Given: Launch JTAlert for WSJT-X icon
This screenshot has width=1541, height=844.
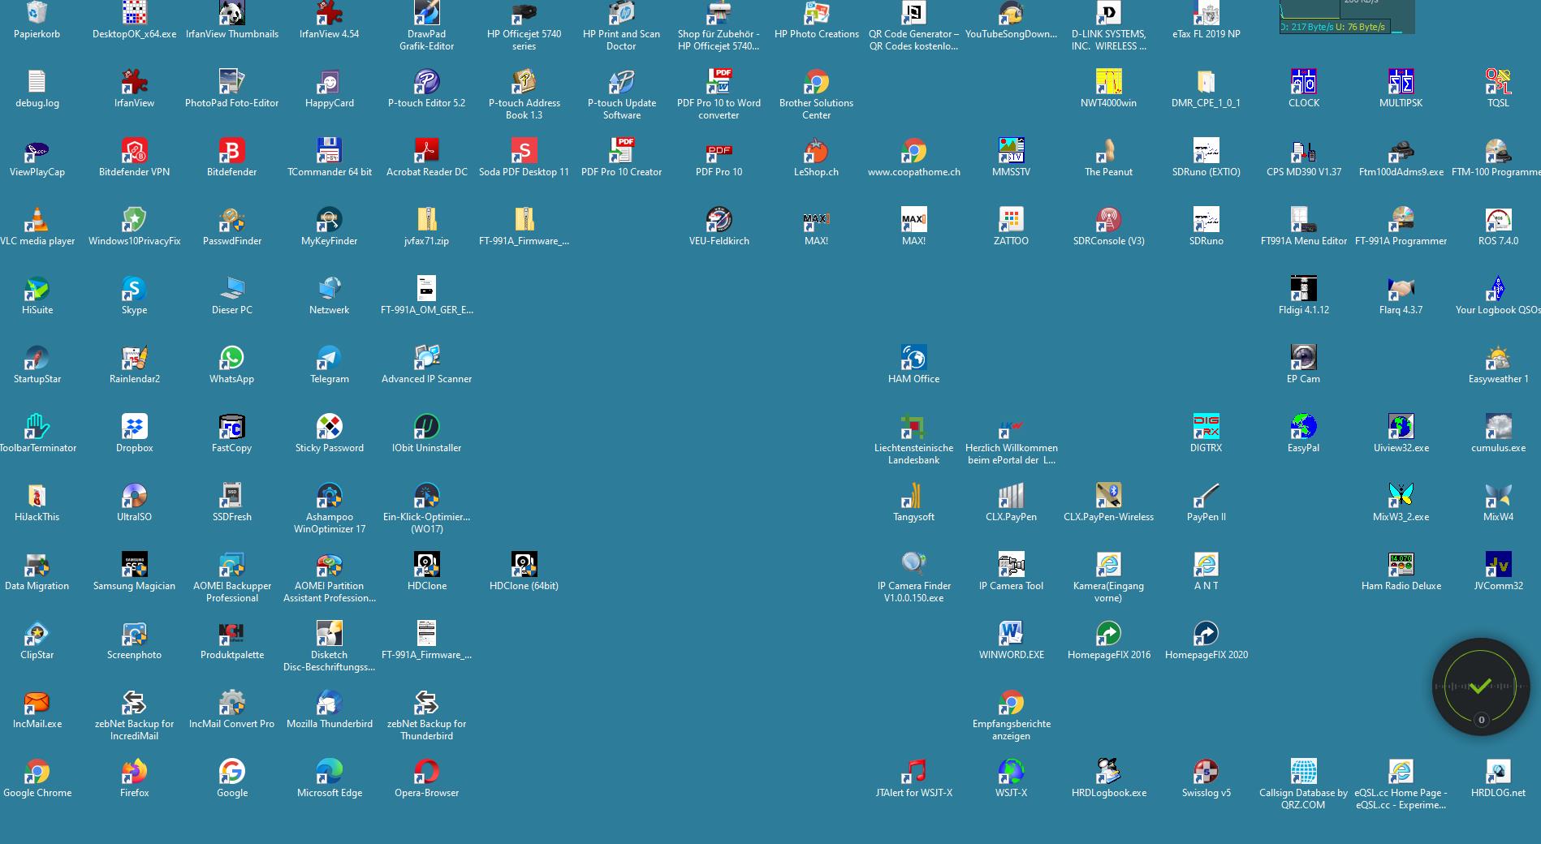Looking at the screenshot, I should pos(914,772).
